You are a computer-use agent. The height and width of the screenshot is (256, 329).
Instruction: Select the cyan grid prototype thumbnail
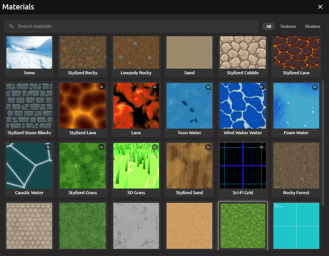(296, 226)
